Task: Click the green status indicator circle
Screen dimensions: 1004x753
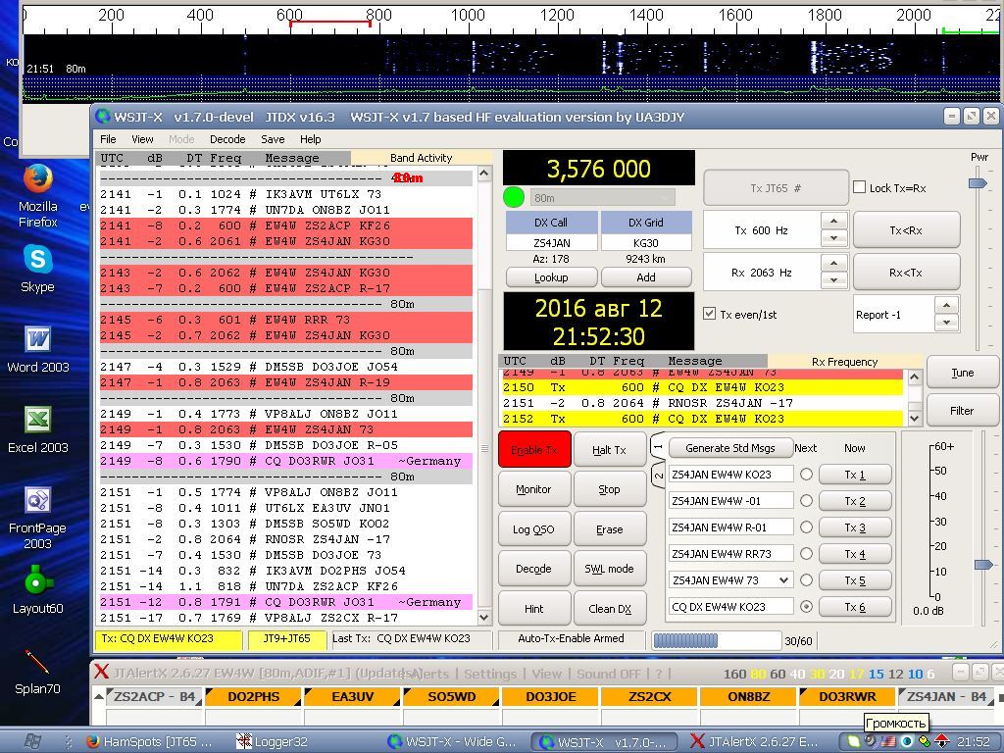Action: 514,197
